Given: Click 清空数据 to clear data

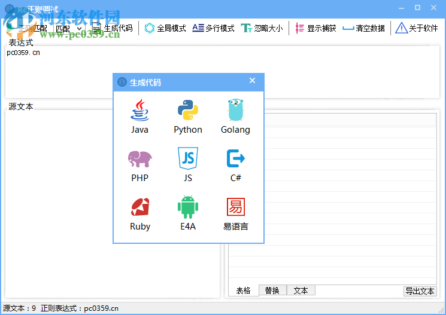Looking at the screenshot, I should (x=363, y=28).
